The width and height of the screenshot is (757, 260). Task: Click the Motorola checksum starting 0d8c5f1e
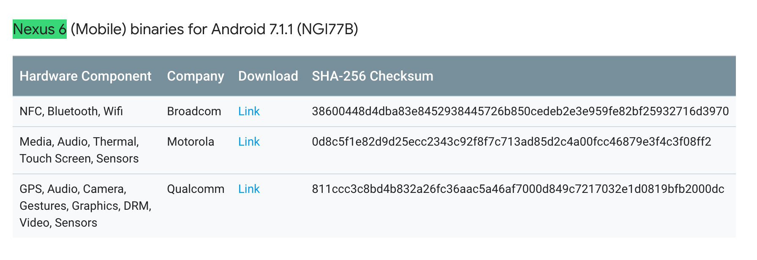click(x=512, y=141)
